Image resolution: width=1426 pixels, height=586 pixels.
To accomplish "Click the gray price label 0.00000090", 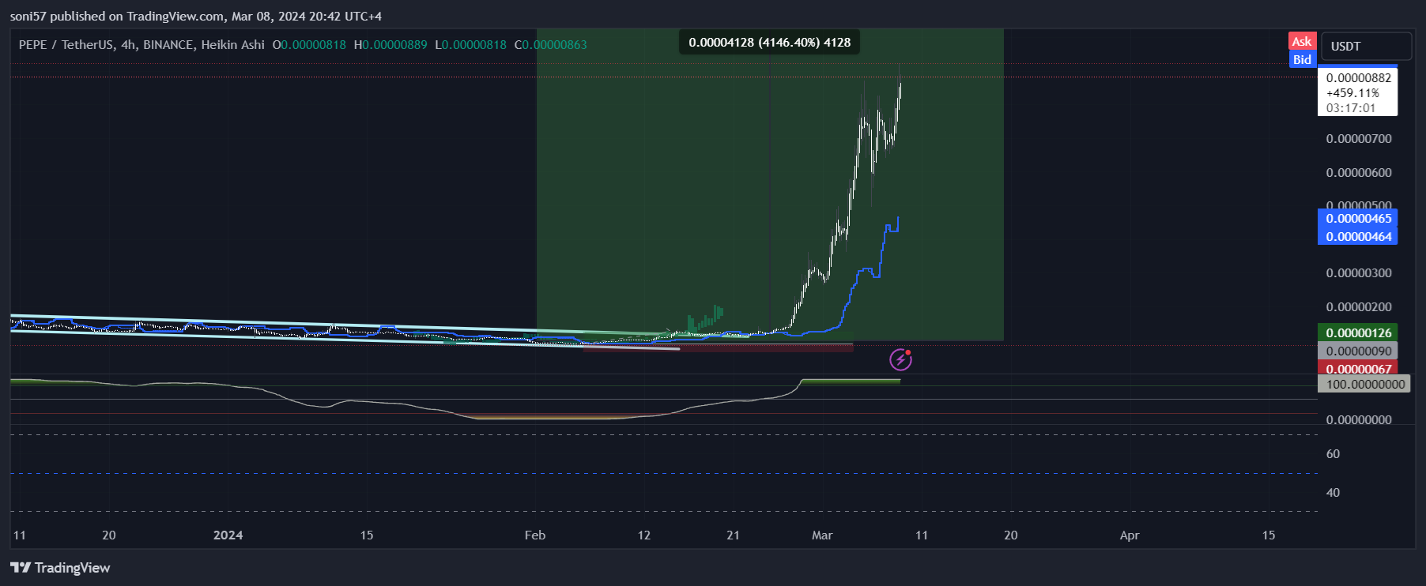I will pos(1358,351).
